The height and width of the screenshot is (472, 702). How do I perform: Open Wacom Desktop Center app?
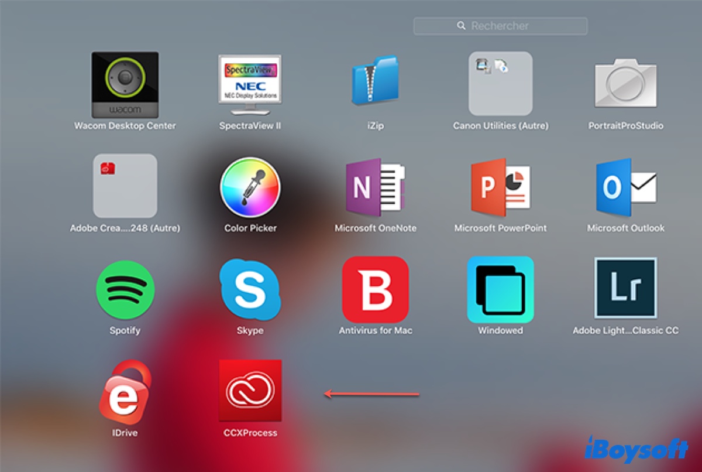click(x=125, y=85)
